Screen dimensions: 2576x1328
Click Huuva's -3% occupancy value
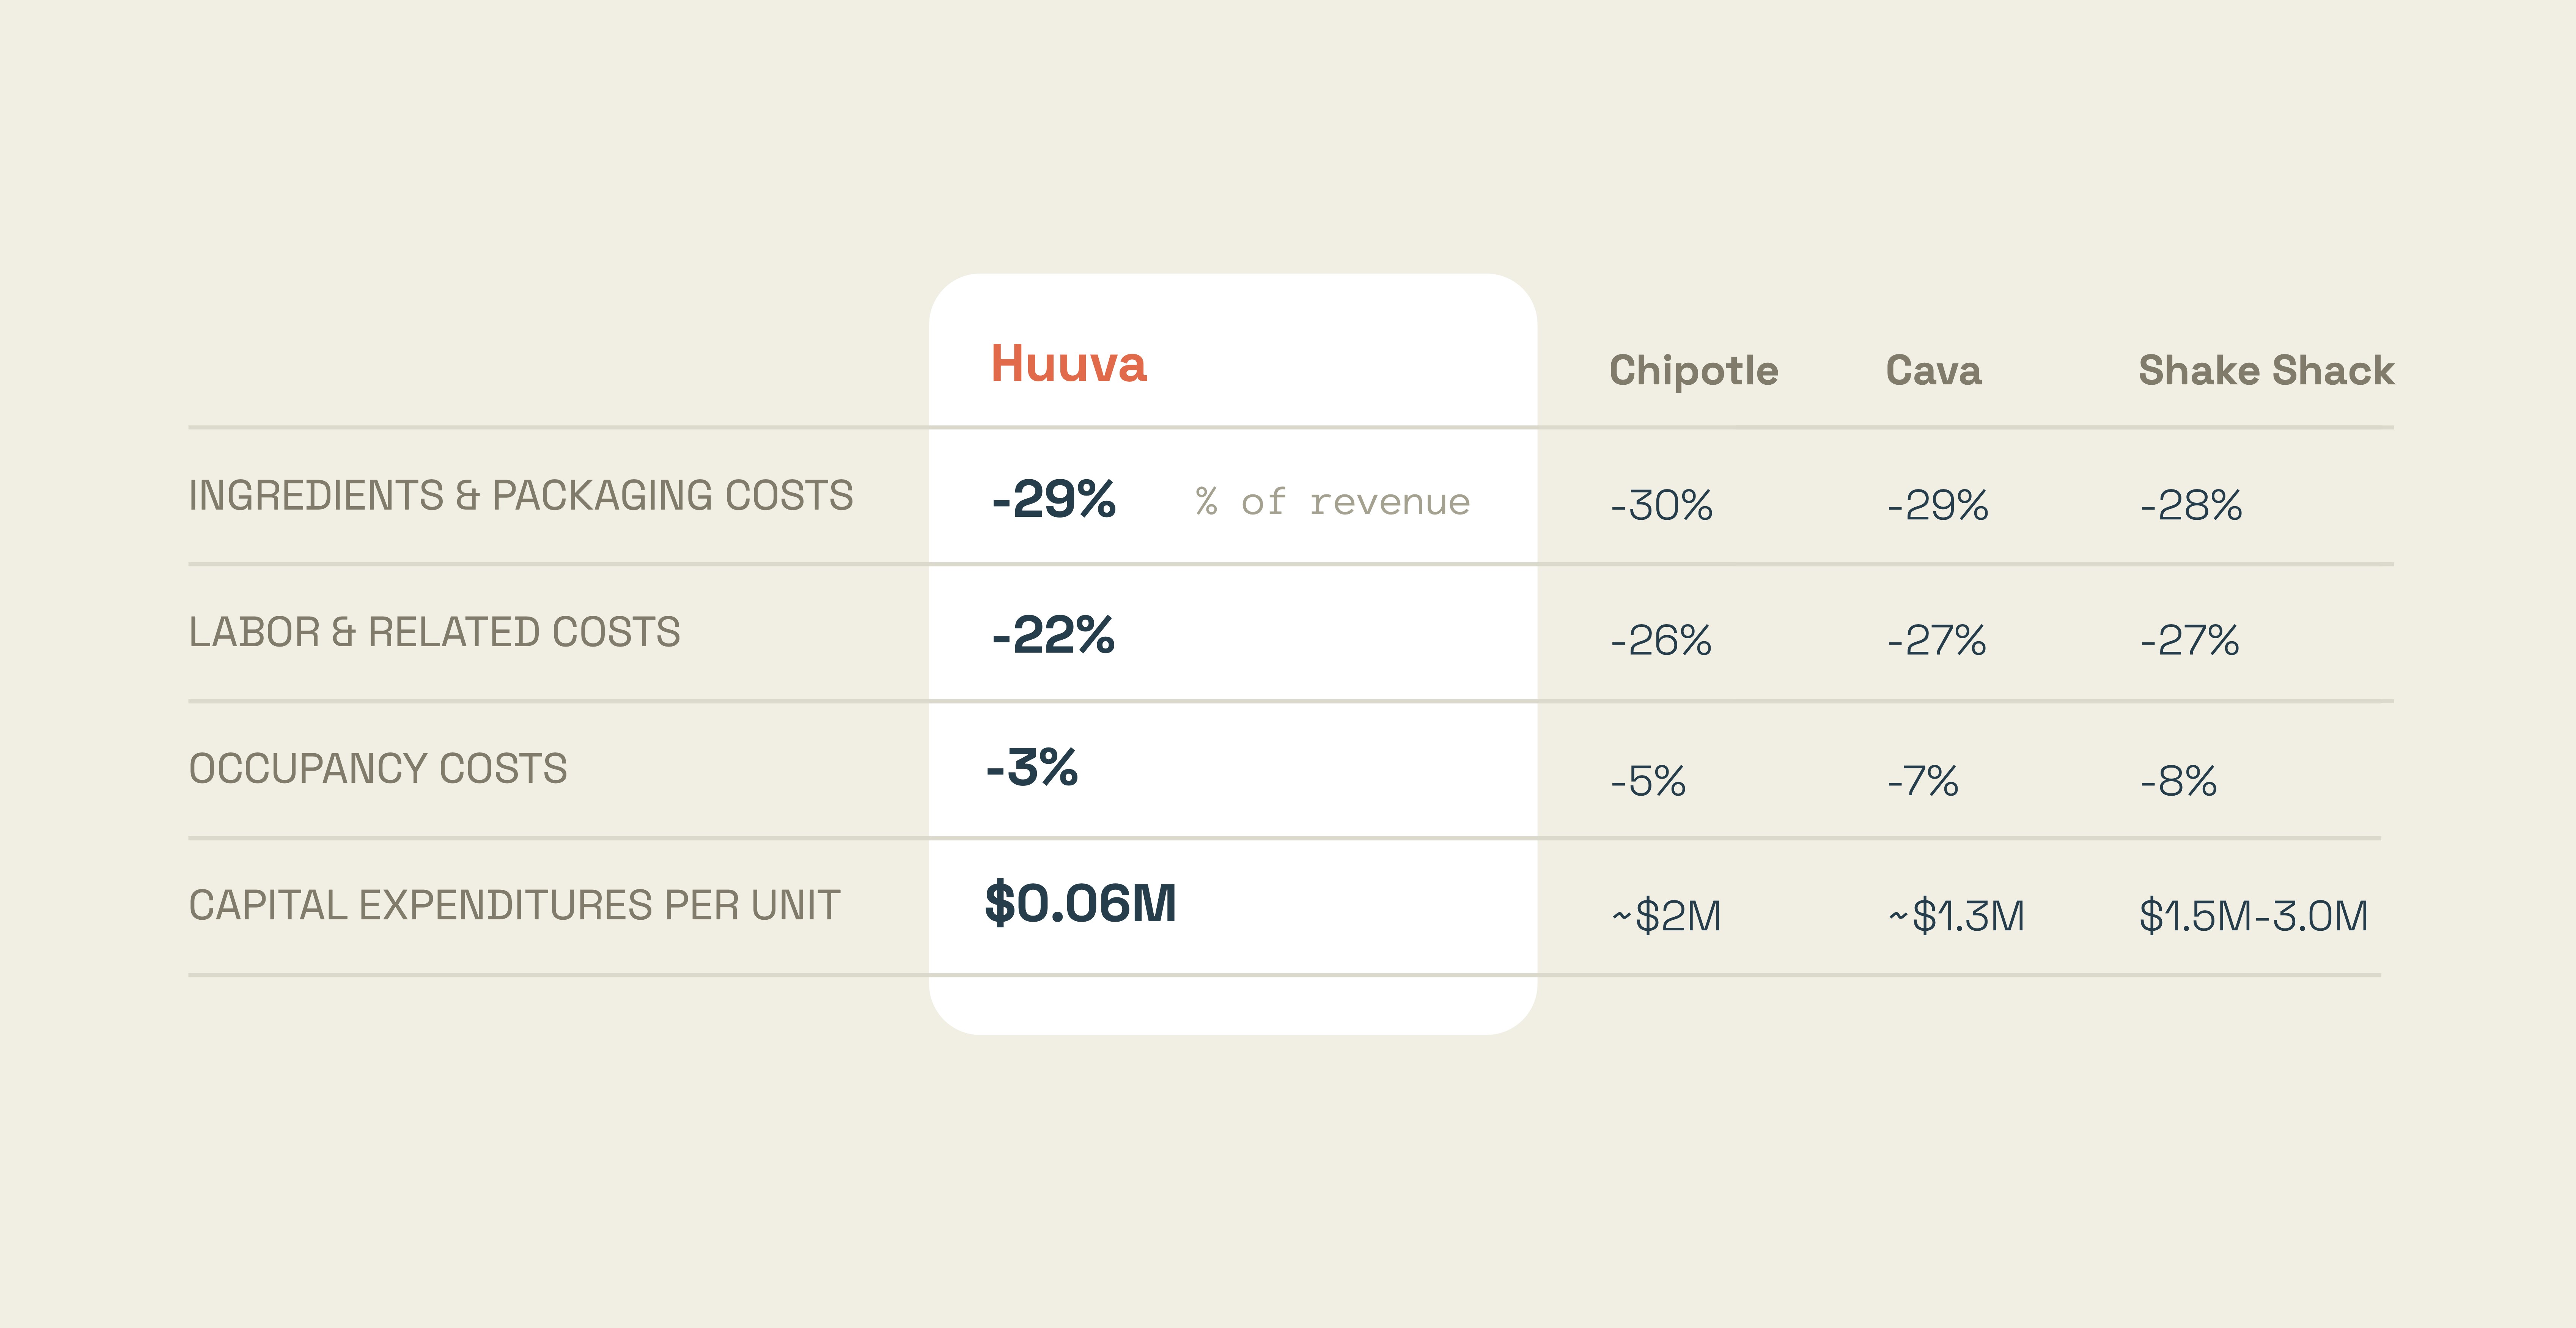click(1032, 768)
